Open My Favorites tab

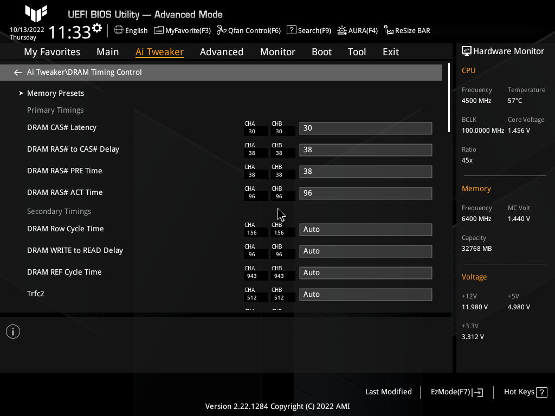click(52, 51)
